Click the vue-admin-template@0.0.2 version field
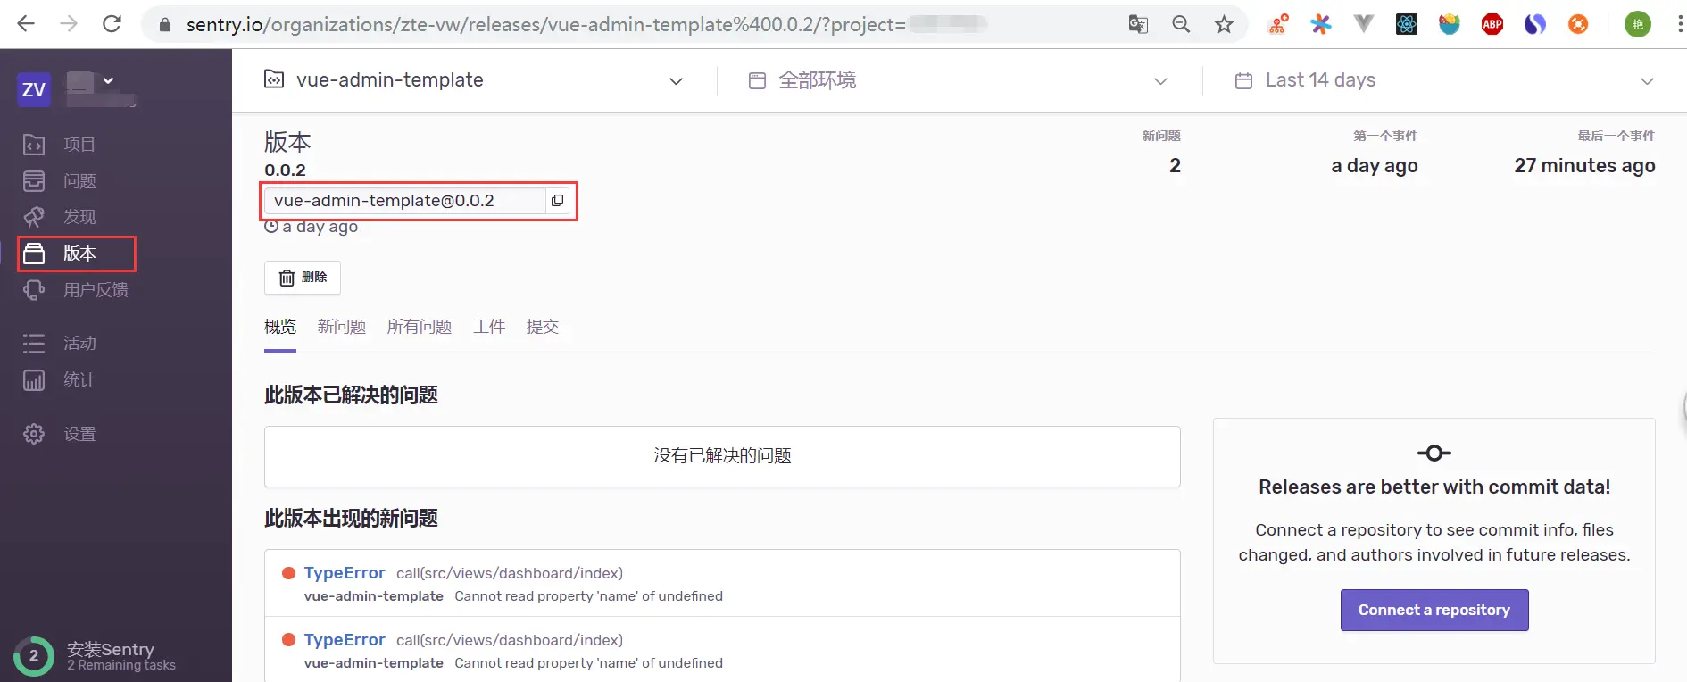 point(404,201)
